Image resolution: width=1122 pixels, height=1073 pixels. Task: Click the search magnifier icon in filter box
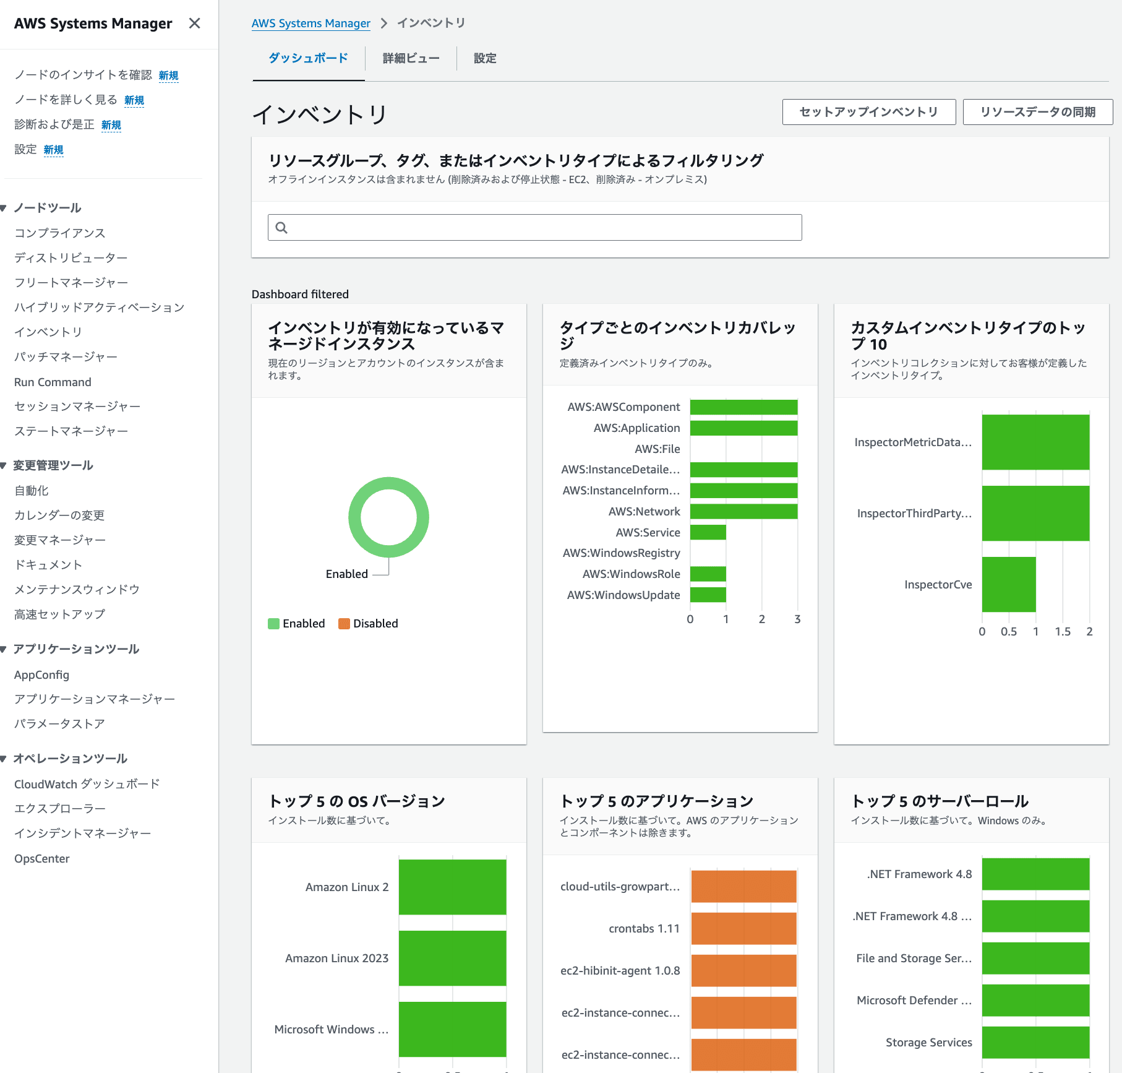(x=281, y=228)
